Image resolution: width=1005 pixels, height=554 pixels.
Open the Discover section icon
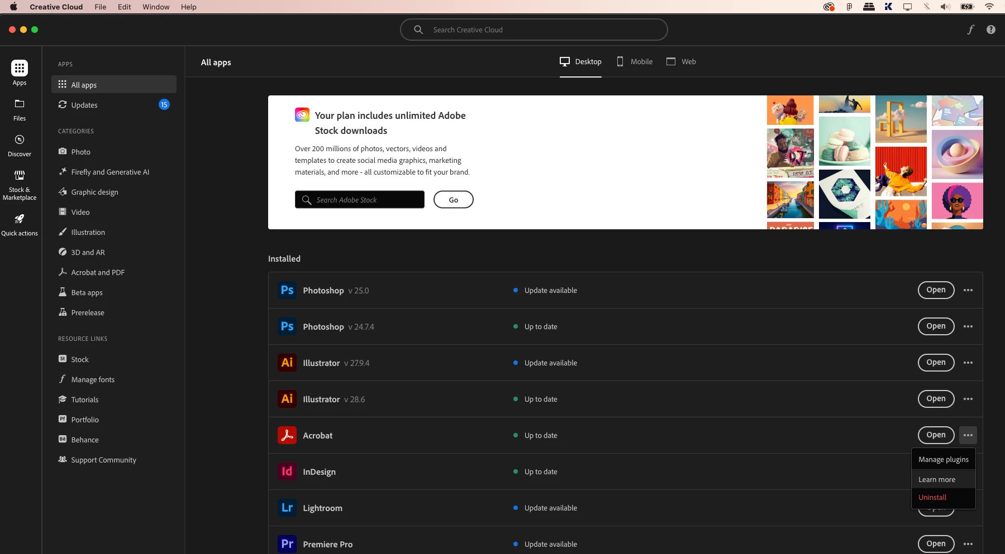pyautogui.click(x=20, y=139)
